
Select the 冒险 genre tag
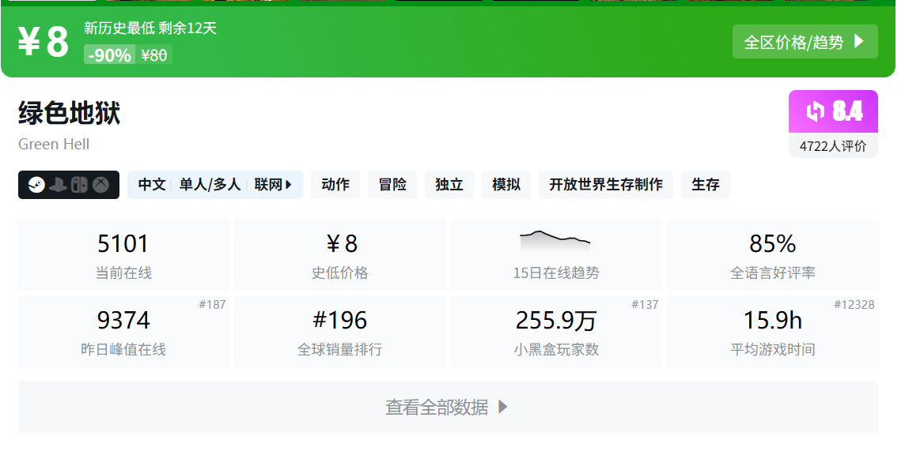392,185
